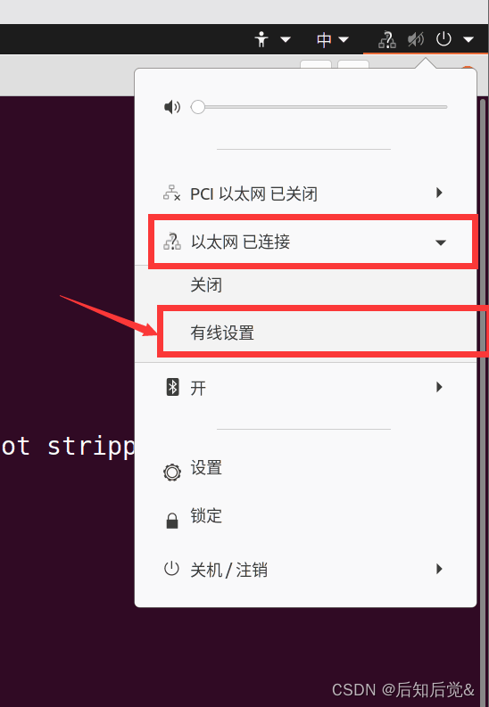Click the padlock icon next to 锁定
The height and width of the screenshot is (707, 489).
(x=172, y=521)
